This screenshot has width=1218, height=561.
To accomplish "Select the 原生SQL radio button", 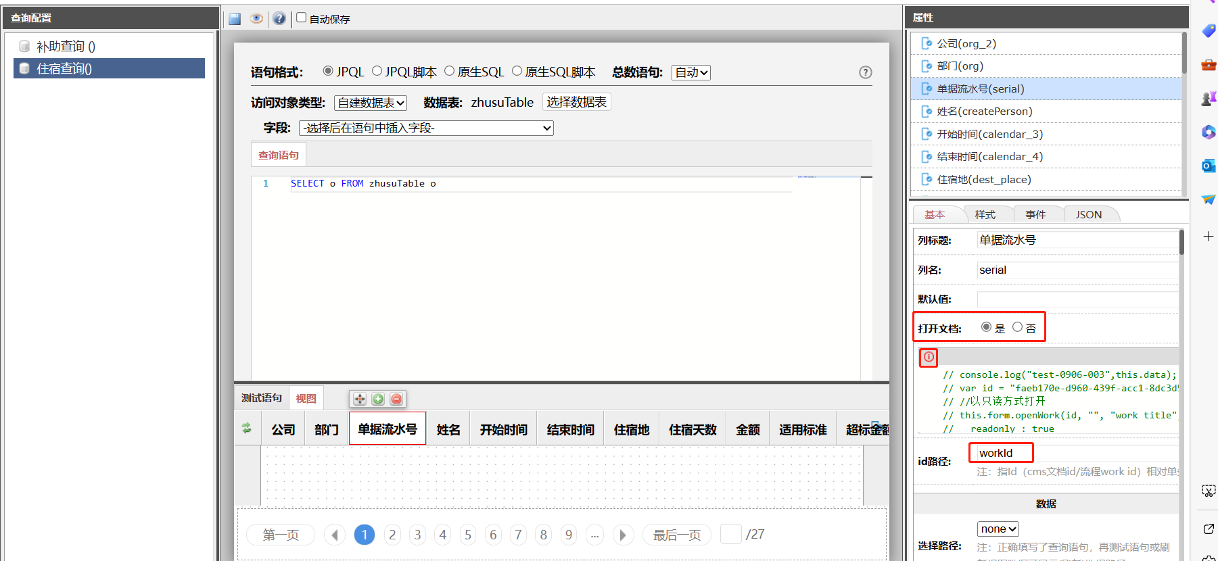I will click(449, 71).
